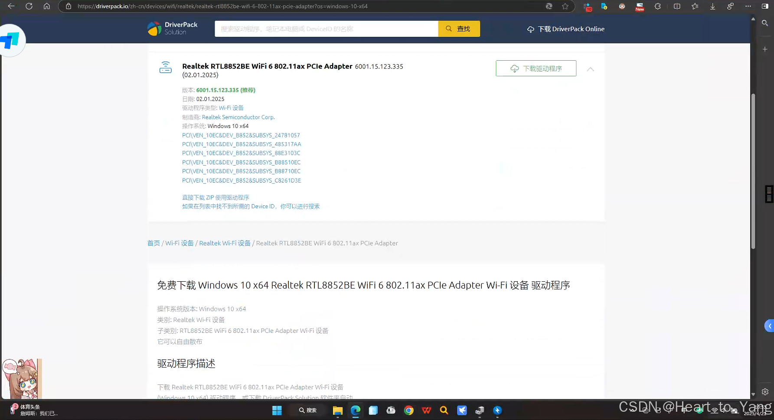Collapse the driver details chevron arrow
The width and height of the screenshot is (774, 420).
pos(590,69)
